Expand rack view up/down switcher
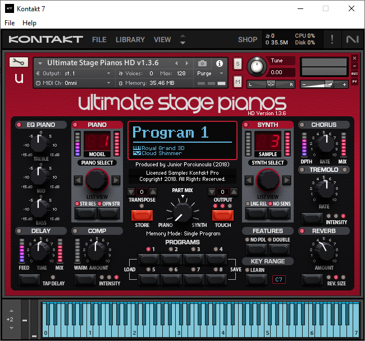The height and width of the screenshot is (341, 365). 182,39
